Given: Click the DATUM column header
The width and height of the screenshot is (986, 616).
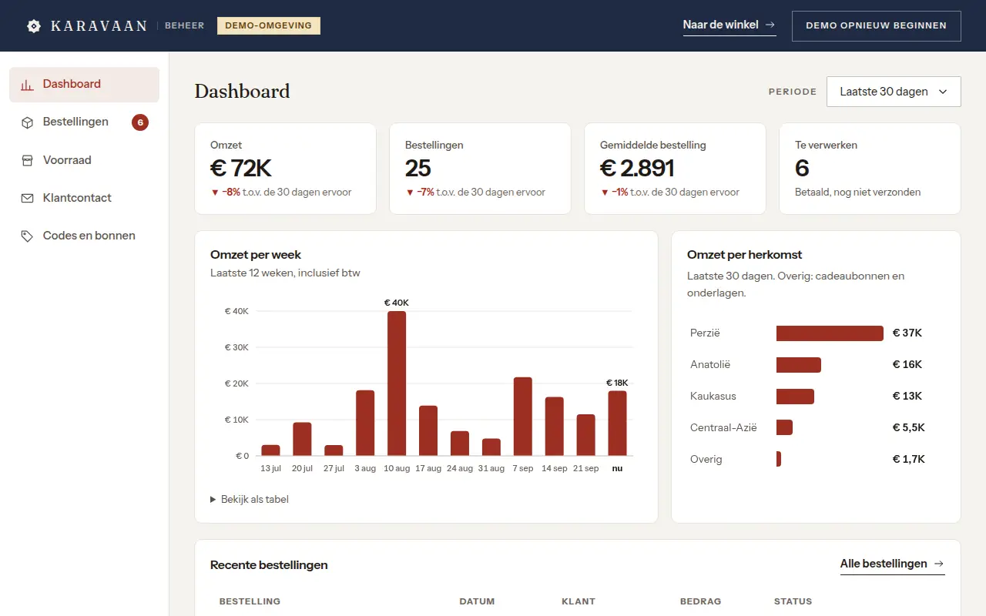Looking at the screenshot, I should coord(477,601).
